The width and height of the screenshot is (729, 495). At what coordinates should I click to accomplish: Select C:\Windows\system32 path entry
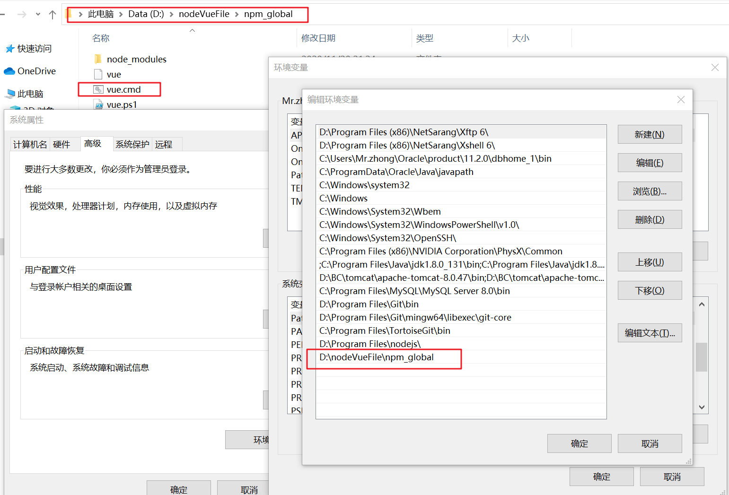pos(461,185)
